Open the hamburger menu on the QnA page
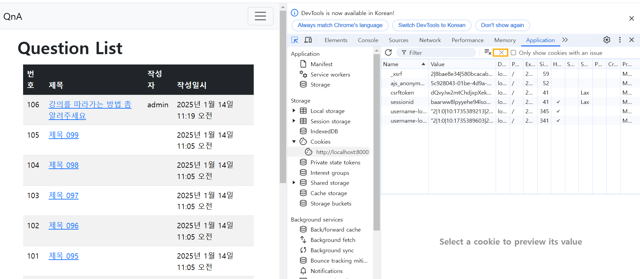The width and height of the screenshot is (640, 279). point(260,16)
